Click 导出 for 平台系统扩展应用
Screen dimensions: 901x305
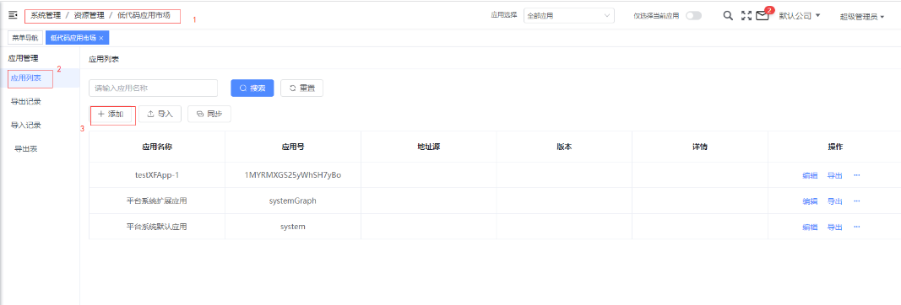(x=835, y=201)
